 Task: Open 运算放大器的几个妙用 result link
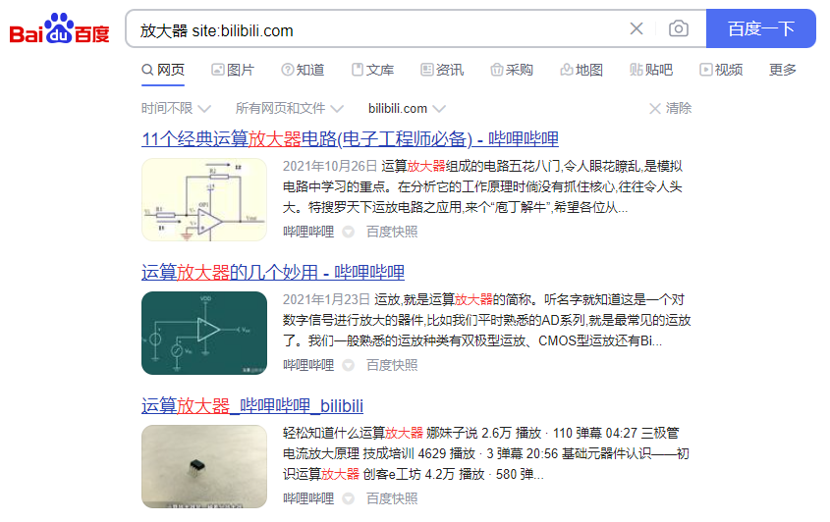[x=273, y=273]
